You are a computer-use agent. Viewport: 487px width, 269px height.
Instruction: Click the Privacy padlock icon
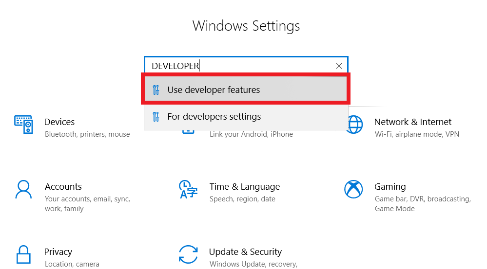[23, 254]
